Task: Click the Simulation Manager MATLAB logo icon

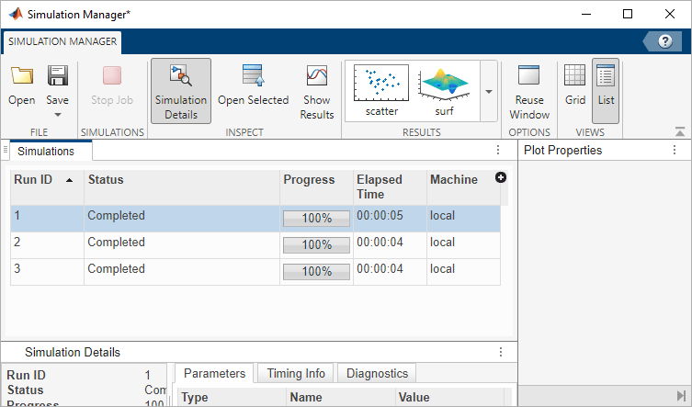Action: click(x=16, y=14)
